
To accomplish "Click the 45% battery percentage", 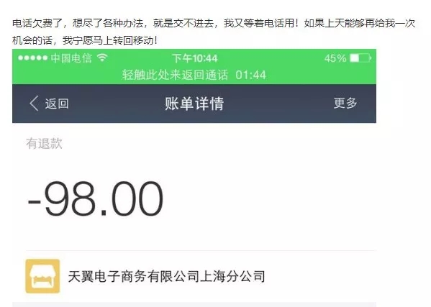I will (x=335, y=58).
